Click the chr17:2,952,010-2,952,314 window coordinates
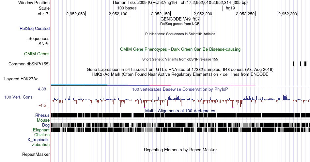Viewport: 310px width, 162px height. tap(214, 3)
